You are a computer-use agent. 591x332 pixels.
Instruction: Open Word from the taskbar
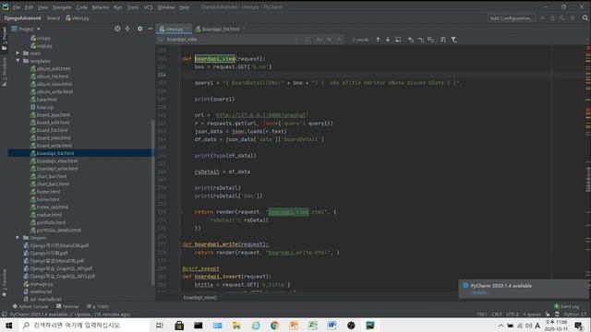click(332, 326)
